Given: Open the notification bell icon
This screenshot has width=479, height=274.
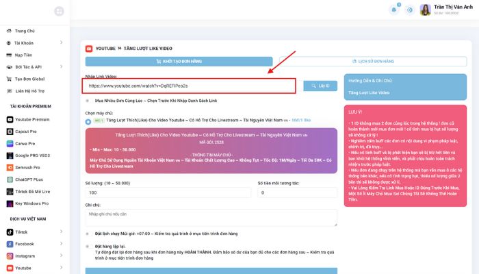Looking at the screenshot, I should pyautogui.click(x=394, y=10).
